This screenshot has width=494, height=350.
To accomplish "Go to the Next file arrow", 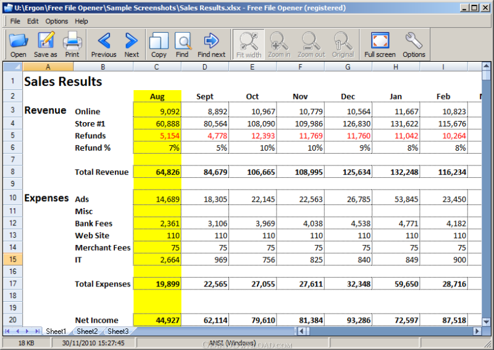I will (132, 44).
